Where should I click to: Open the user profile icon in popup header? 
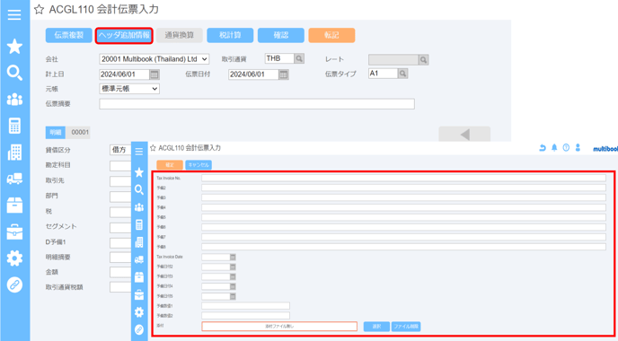pos(578,148)
